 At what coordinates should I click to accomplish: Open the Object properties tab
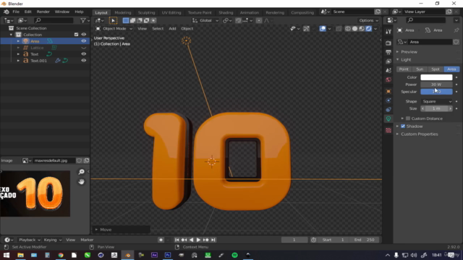tap(388, 92)
